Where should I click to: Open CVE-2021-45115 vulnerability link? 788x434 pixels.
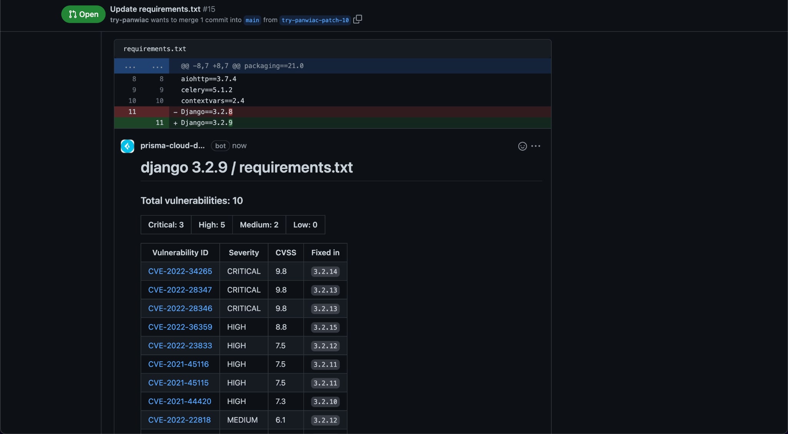pyautogui.click(x=179, y=383)
